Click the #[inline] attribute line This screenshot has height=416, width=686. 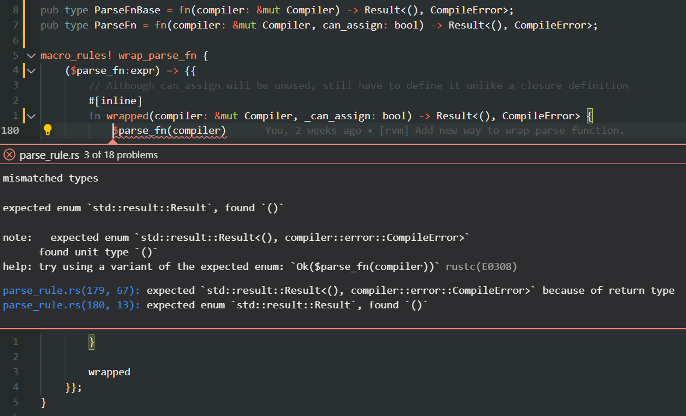click(x=115, y=101)
